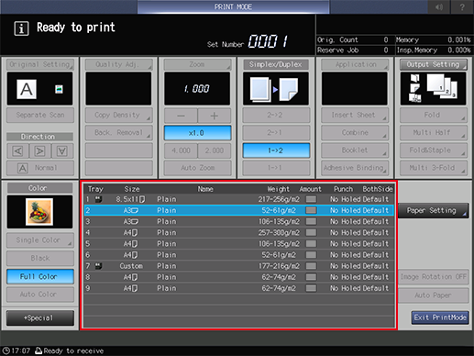
Task: Click the clock icon in the status bar
Action: click(6, 350)
